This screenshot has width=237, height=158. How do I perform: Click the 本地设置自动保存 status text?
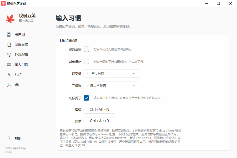coord(15,148)
